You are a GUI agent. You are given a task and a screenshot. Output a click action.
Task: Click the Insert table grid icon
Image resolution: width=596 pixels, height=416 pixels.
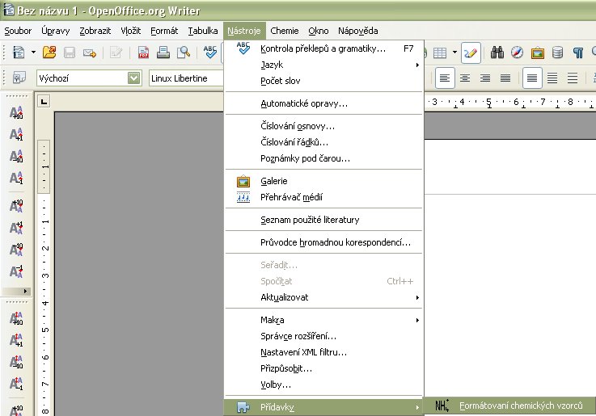tap(440, 53)
